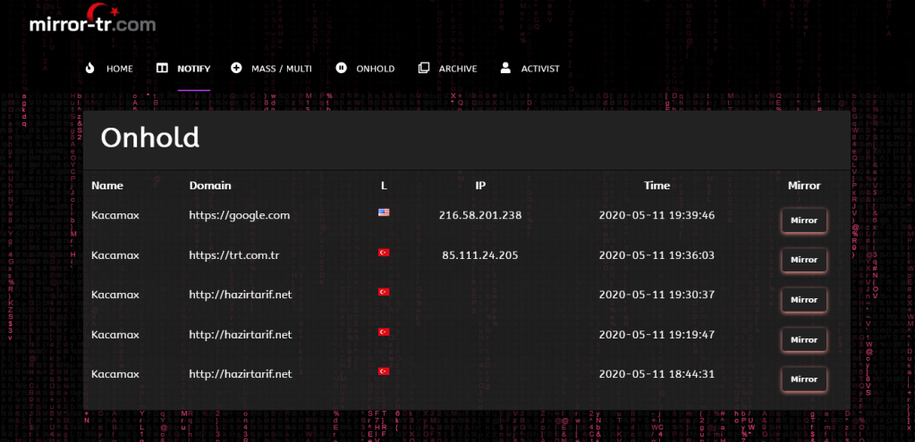This screenshot has width=915, height=442.
Task: Click the Activist person icon
Action: pyautogui.click(x=505, y=68)
